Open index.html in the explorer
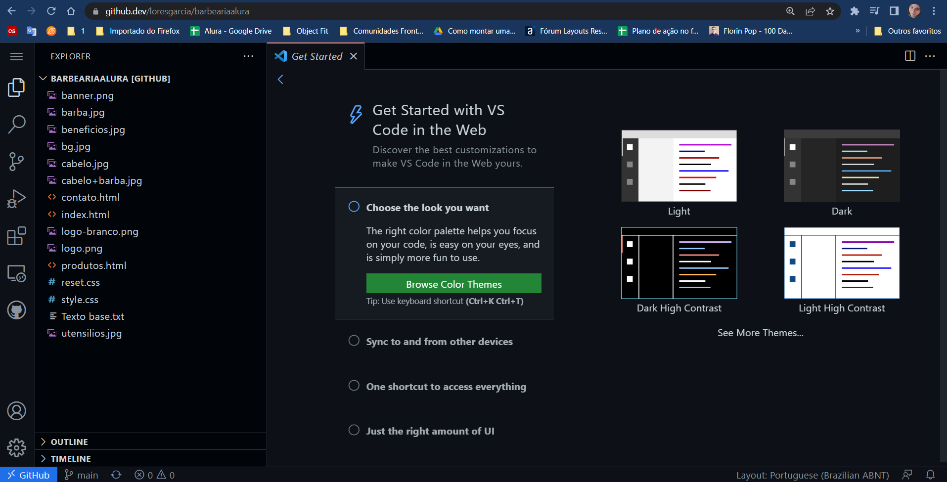 tap(151, 215)
